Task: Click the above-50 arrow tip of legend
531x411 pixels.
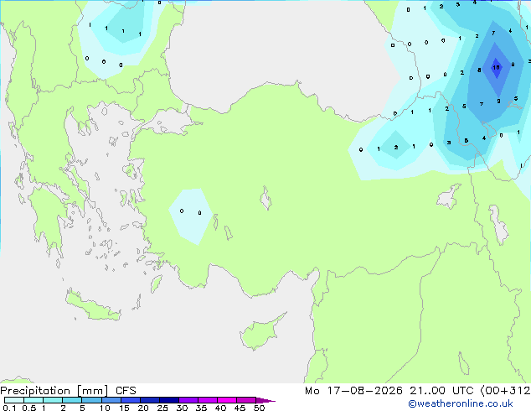Action: [x=265, y=400]
